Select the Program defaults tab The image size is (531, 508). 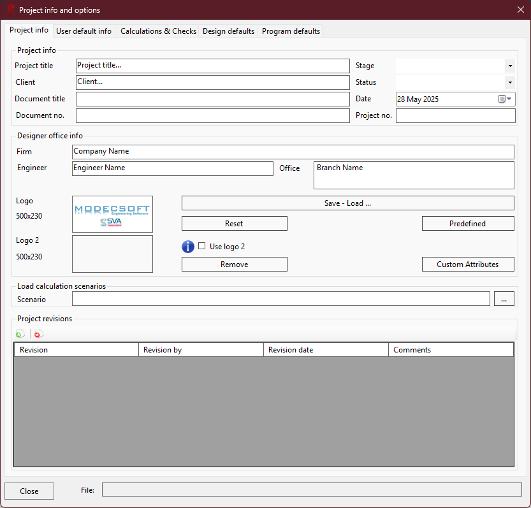pos(291,31)
